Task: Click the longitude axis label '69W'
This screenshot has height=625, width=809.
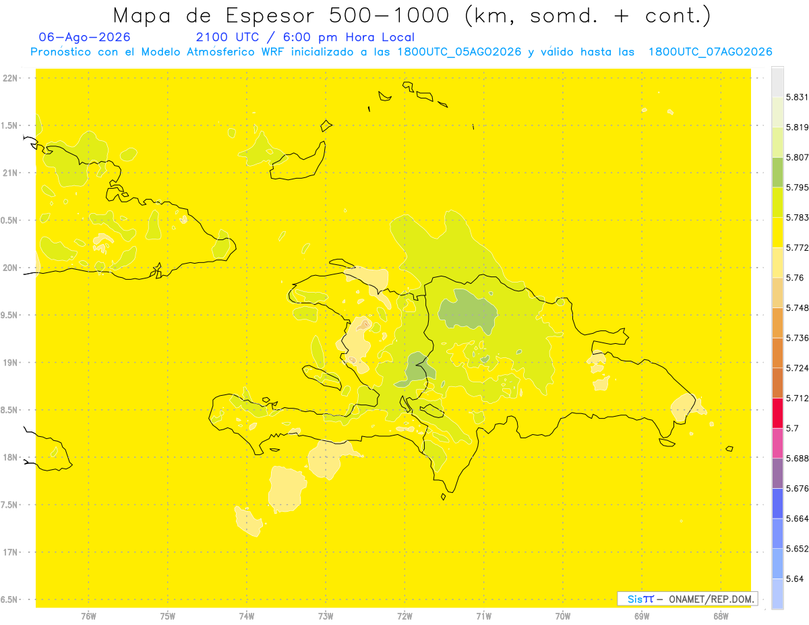Action: click(642, 616)
